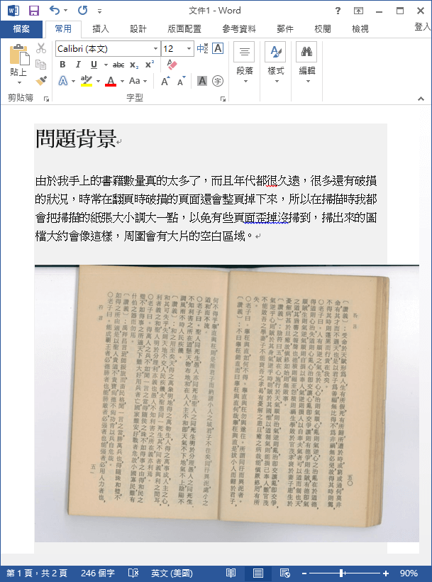This screenshot has width=432, height=582.
Task: Open Ribbon Display Options icon
Action: (x=358, y=11)
